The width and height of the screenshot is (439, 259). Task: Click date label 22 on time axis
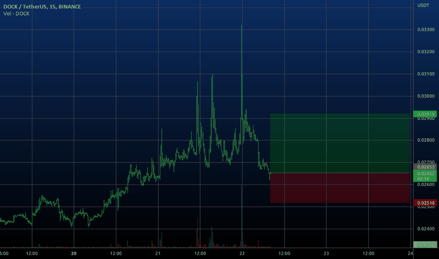242,253
